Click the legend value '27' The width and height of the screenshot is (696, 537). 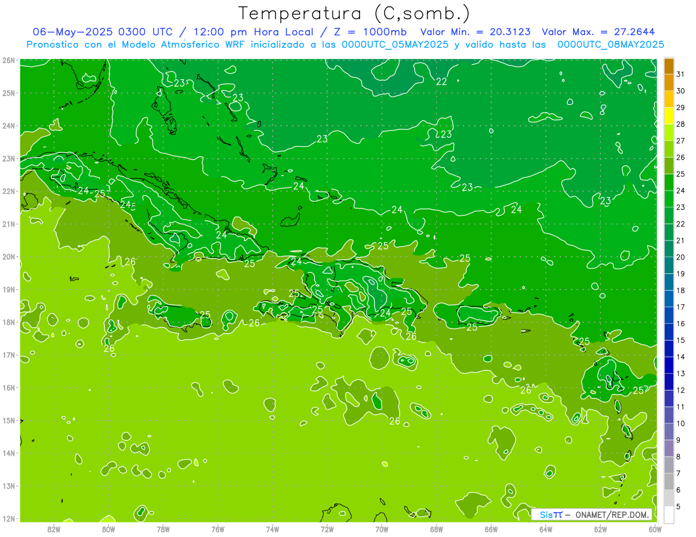click(x=680, y=141)
